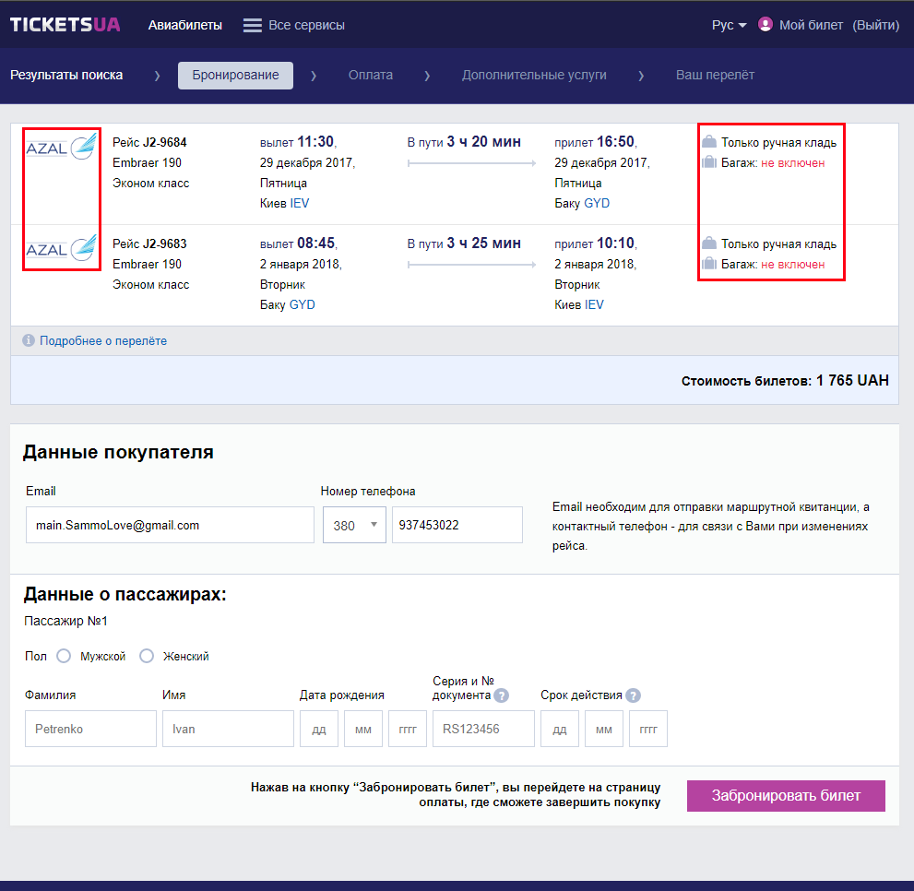Select Мужской gender radio button

64,657
